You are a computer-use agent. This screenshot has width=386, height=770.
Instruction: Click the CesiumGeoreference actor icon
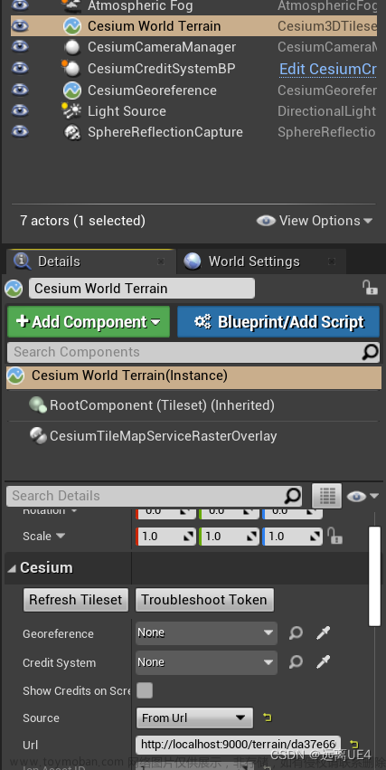click(72, 90)
